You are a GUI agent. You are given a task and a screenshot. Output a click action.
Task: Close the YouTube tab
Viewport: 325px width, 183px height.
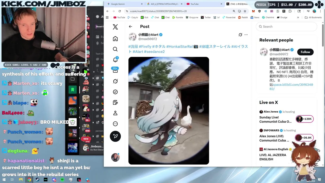(x=221, y=4)
